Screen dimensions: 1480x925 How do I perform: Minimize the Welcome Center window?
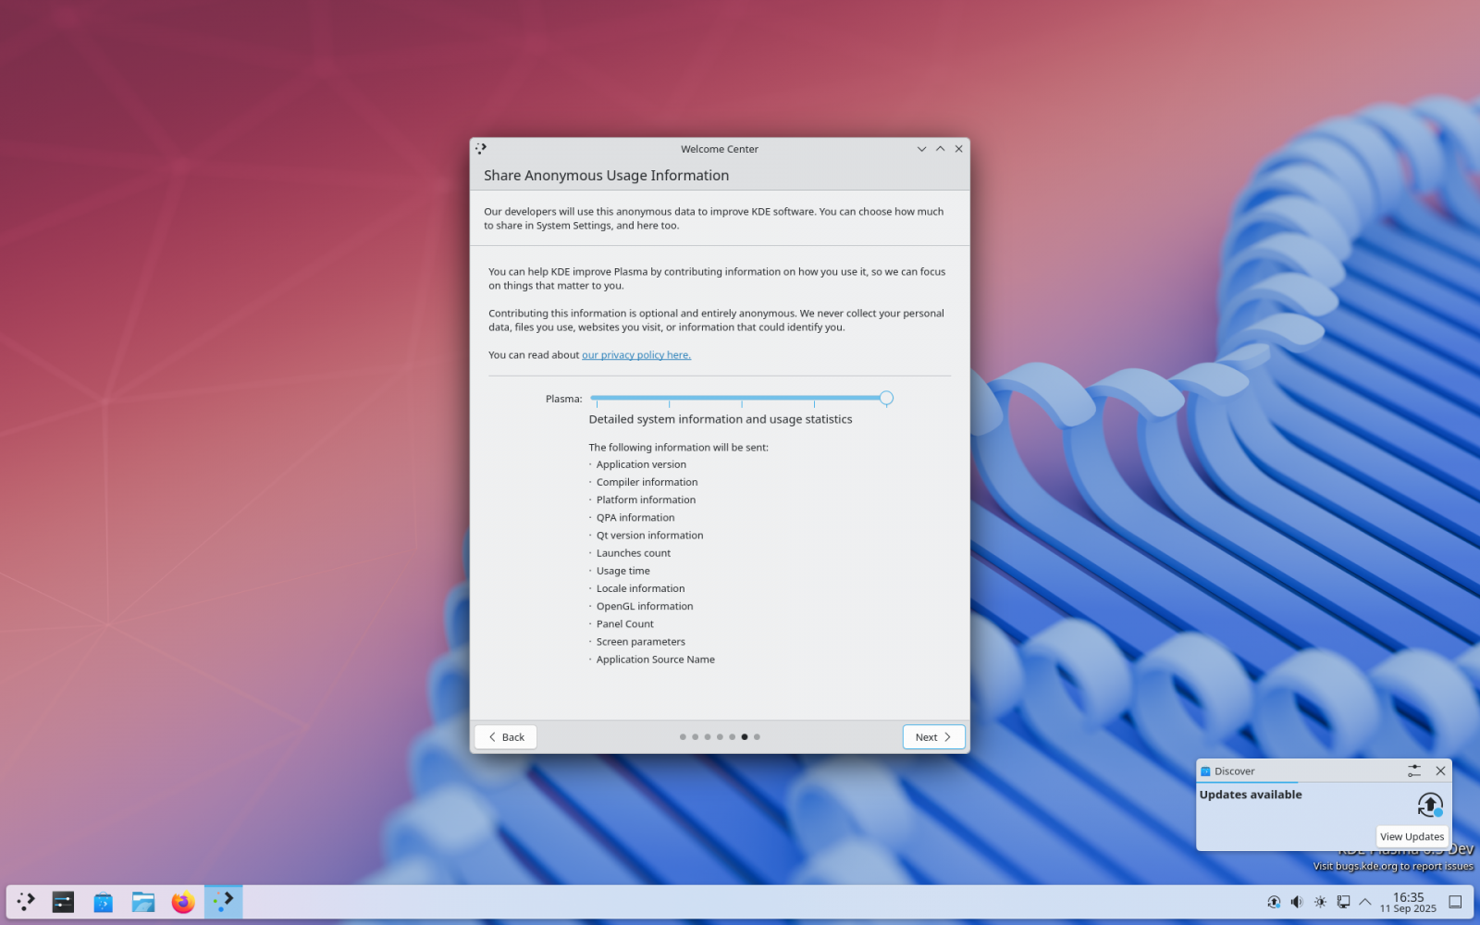pos(921,149)
